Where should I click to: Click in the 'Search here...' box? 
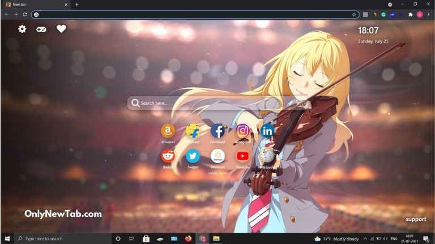click(216, 103)
